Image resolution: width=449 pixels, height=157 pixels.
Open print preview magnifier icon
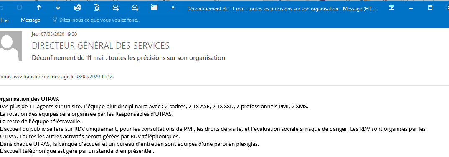96,8
